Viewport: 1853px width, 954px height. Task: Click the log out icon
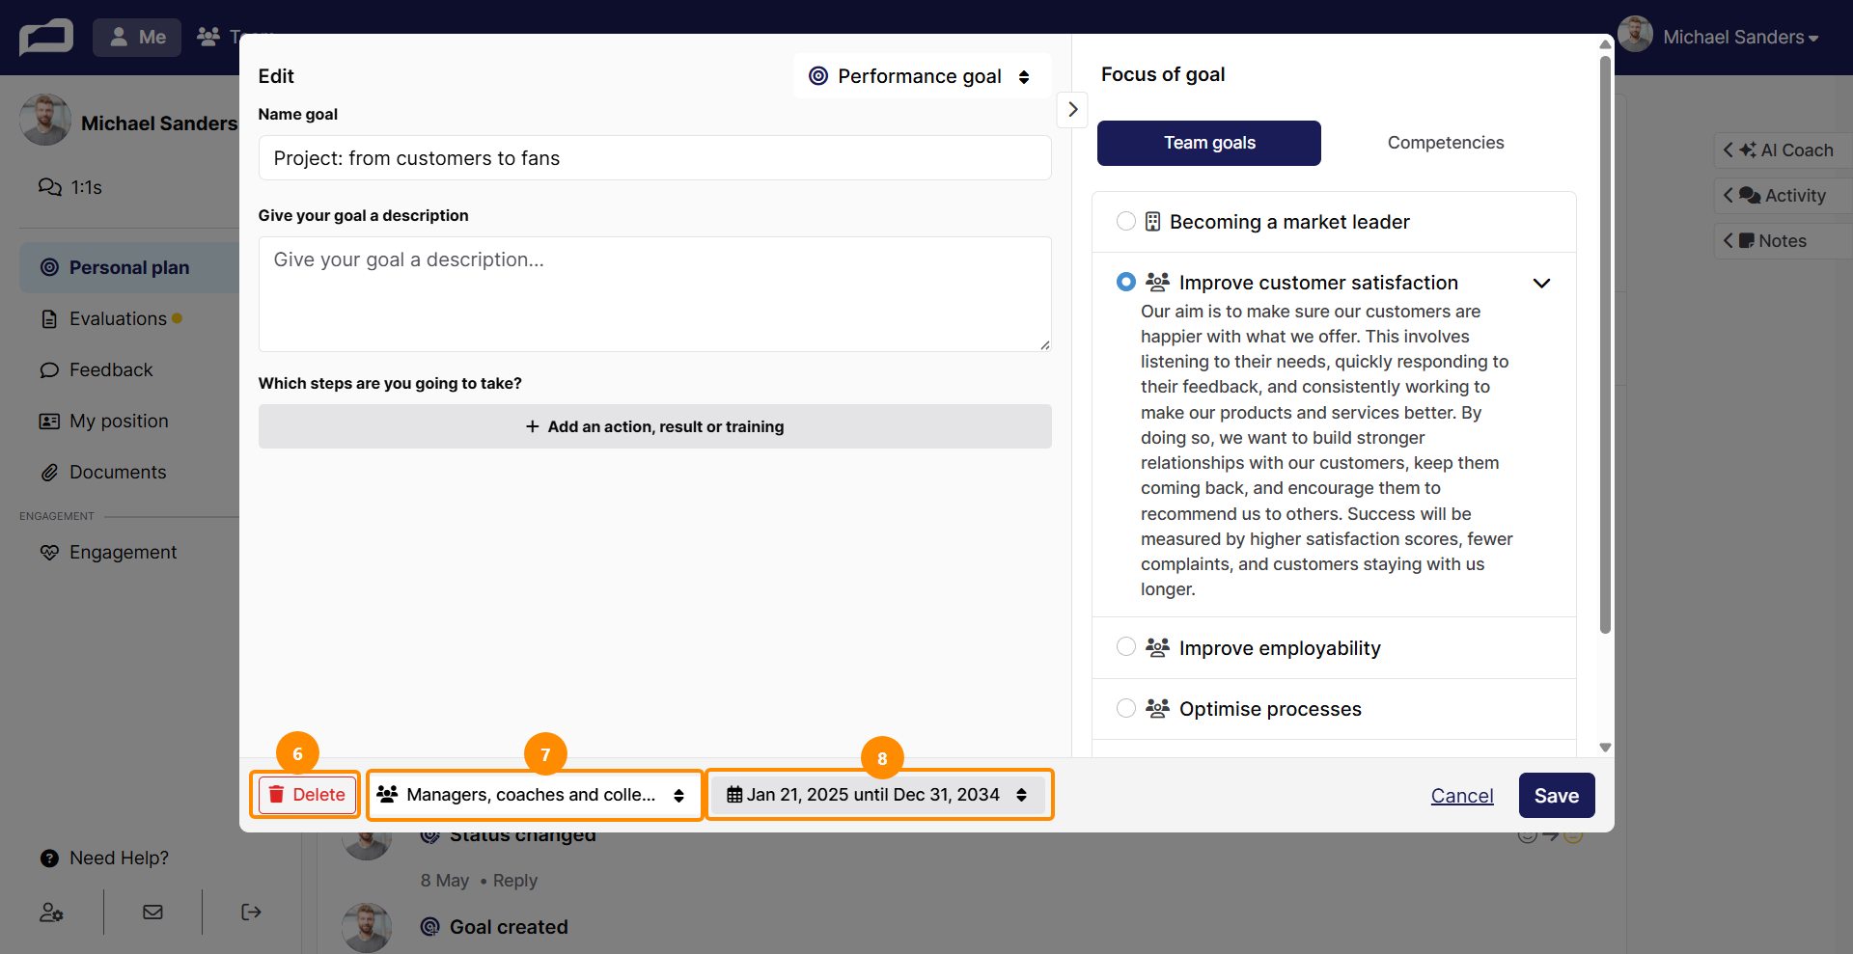pyautogui.click(x=251, y=912)
